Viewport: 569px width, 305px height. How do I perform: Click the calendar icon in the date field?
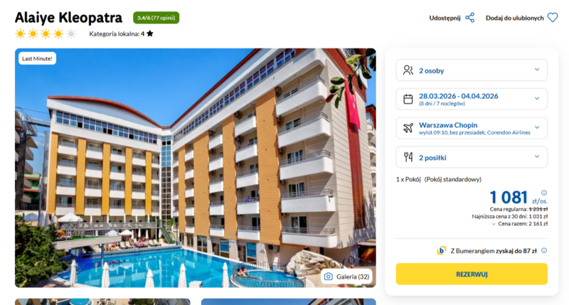pyautogui.click(x=408, y=99)
